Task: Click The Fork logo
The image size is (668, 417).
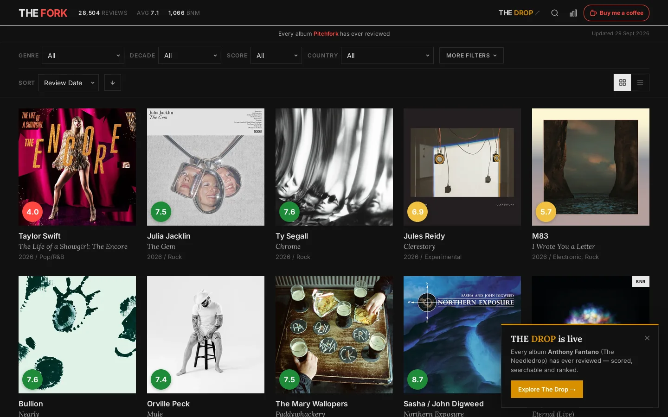Action: [x=43, y=13]
